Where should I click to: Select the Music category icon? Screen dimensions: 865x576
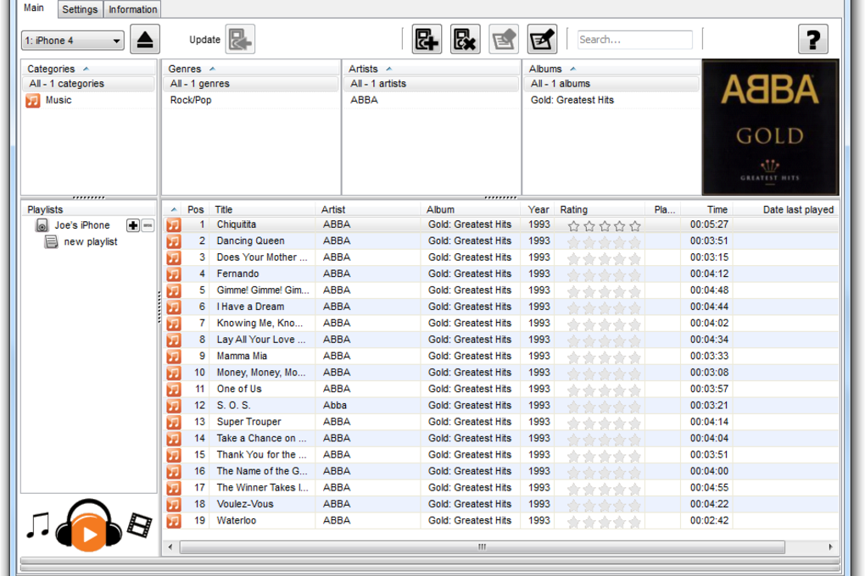[33, 100]
